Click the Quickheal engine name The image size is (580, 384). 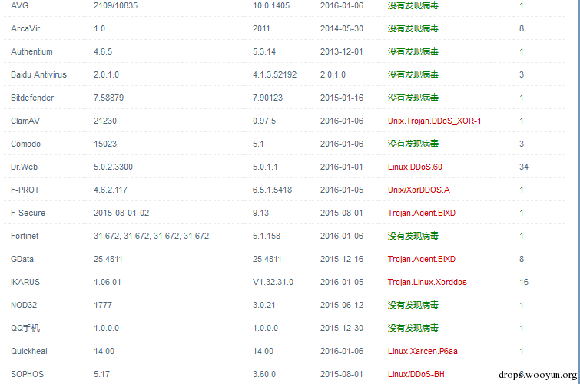(x=29, y=351)
